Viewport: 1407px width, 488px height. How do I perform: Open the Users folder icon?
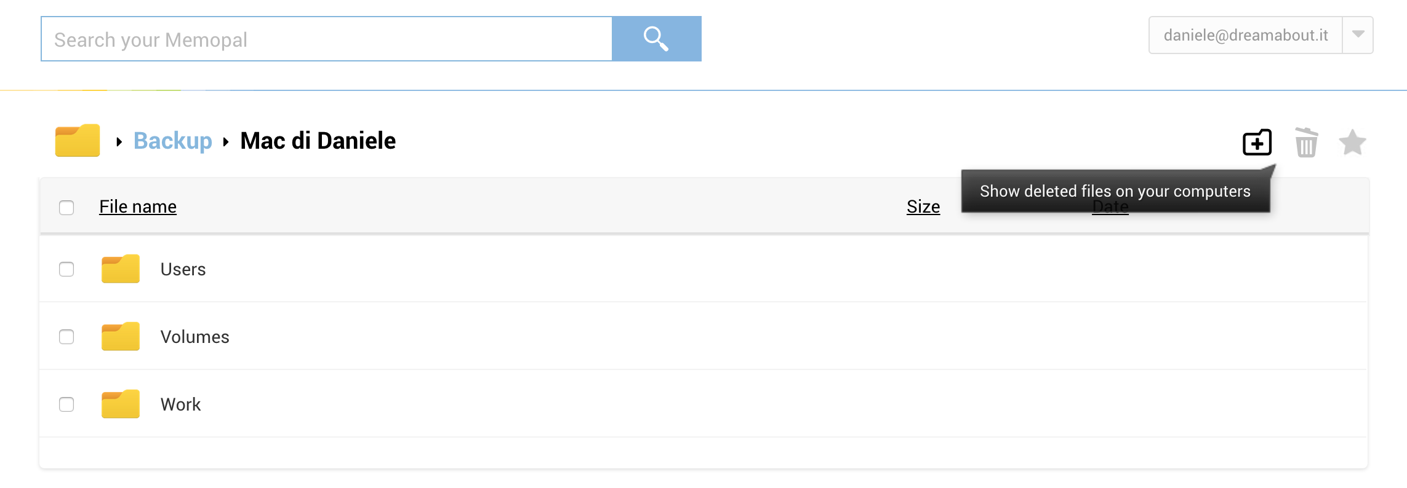pos(121,269)
